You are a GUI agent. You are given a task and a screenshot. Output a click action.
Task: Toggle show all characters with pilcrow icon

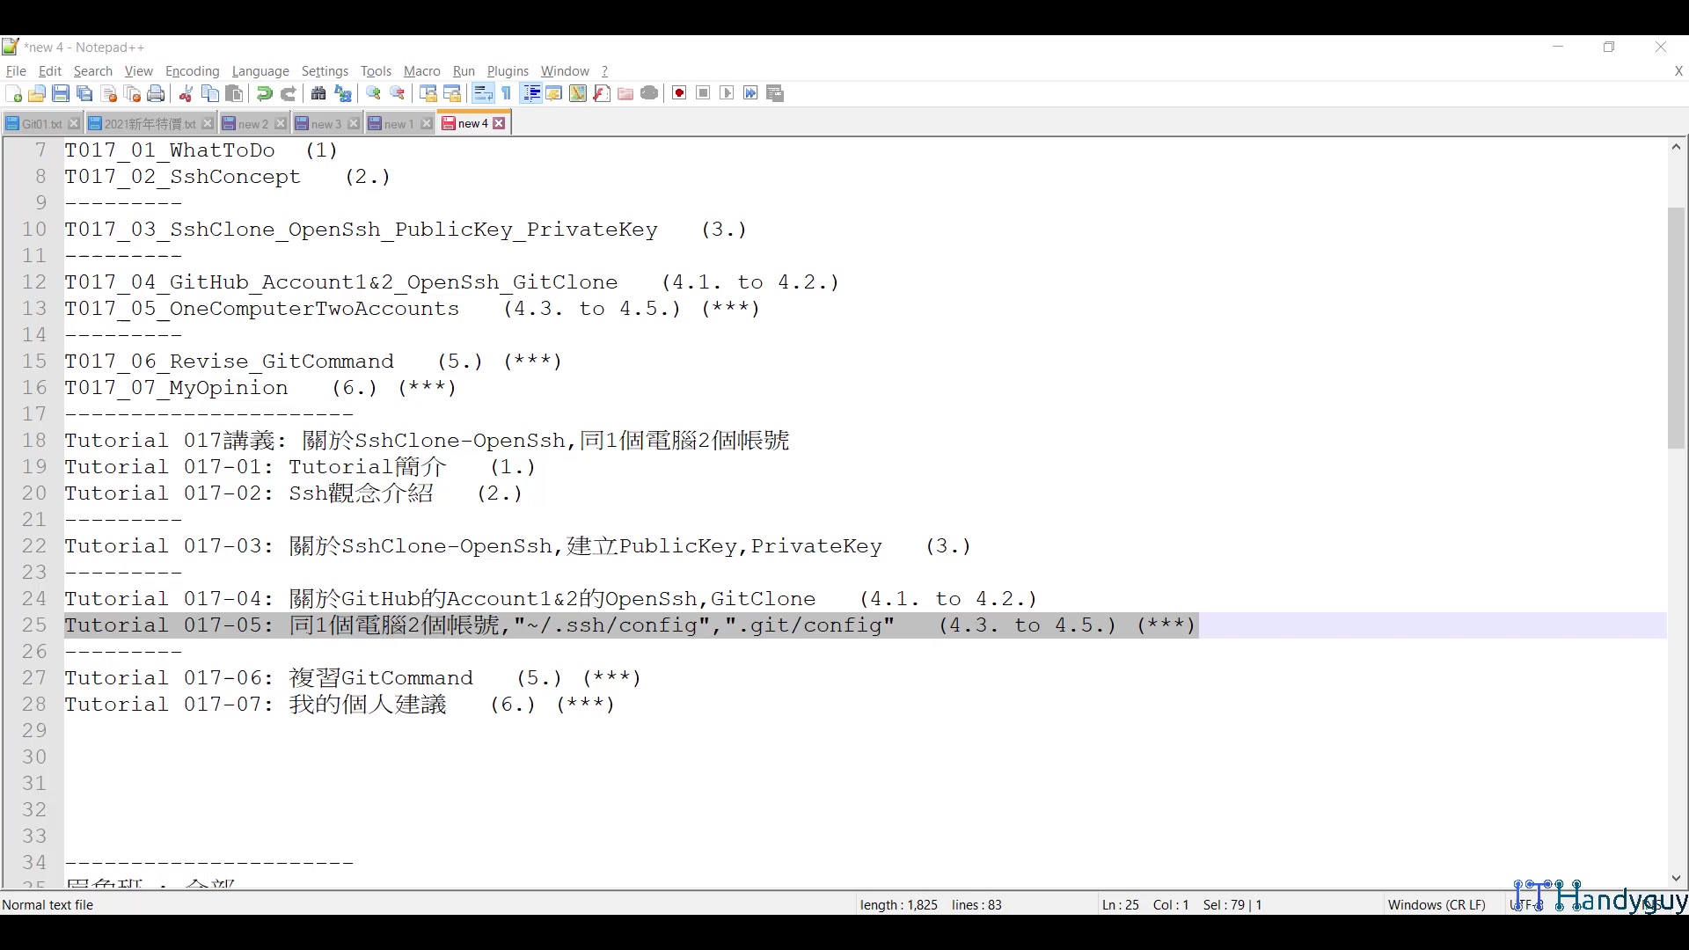[506, 93]
